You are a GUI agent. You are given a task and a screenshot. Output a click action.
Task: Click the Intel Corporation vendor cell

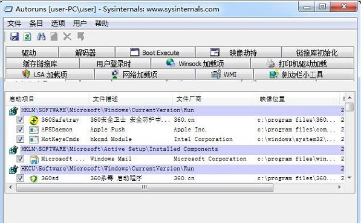tap(203, 139)
